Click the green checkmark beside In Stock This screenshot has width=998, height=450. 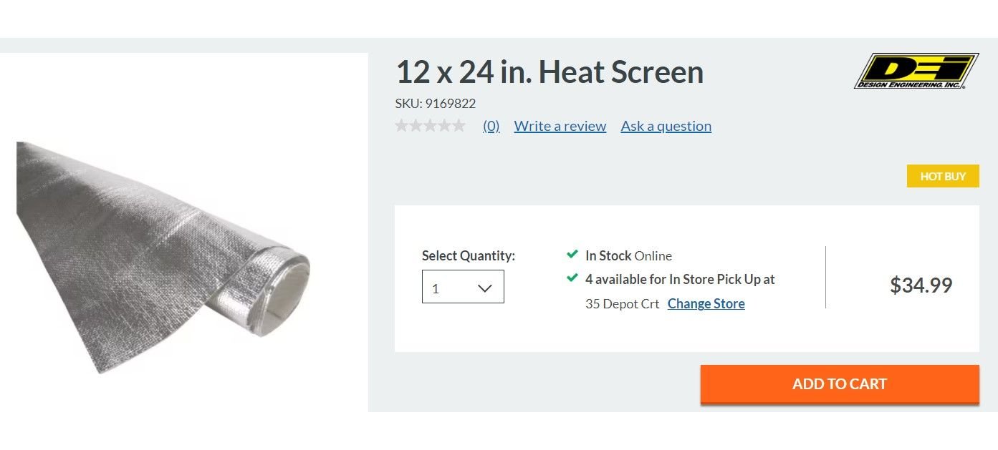tap(572, 255)
